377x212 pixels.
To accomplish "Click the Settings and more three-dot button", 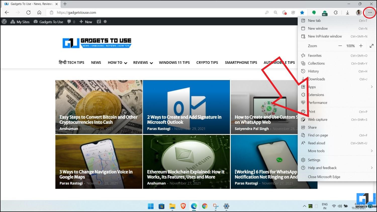I will coord(370,13).
